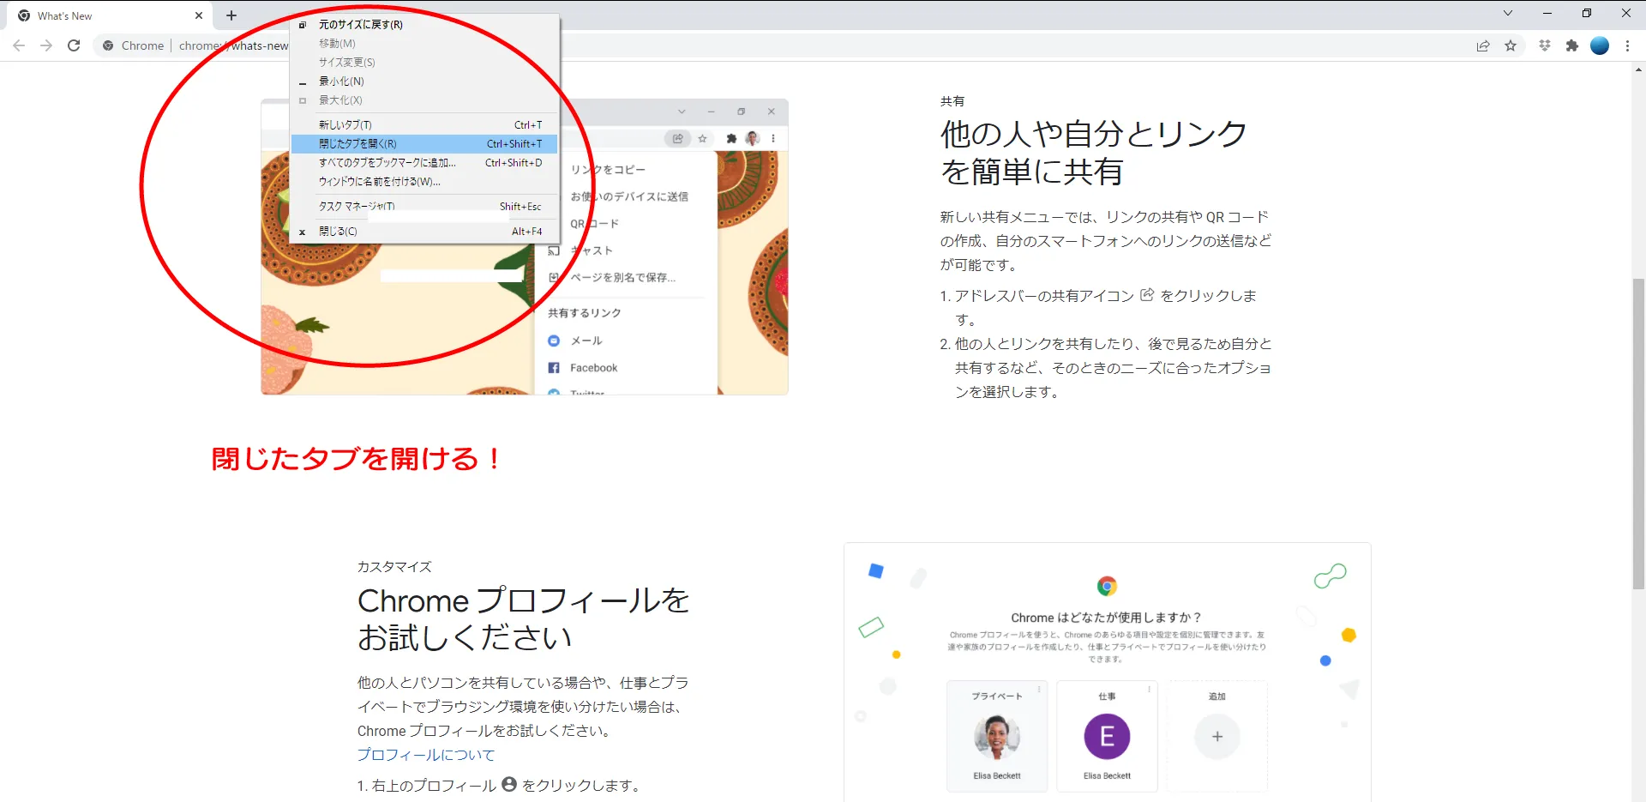
Task: Click Facebook in the share illustration
Action: coord(593,368)
